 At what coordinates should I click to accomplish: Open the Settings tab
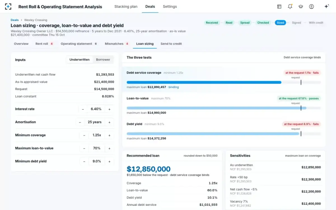[170, 6]
